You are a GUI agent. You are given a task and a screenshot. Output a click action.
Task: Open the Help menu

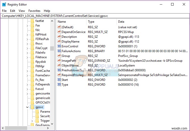tap(47, 11)
